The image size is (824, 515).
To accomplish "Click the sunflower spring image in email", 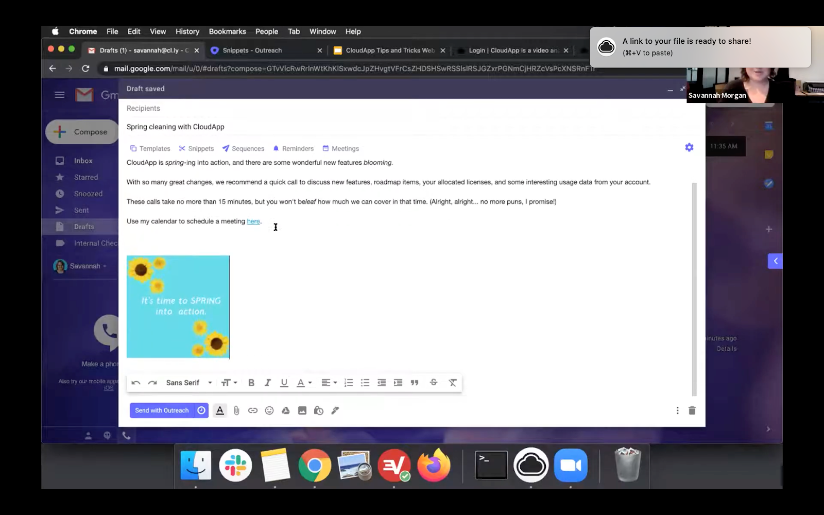I will (x=178, y=307).
